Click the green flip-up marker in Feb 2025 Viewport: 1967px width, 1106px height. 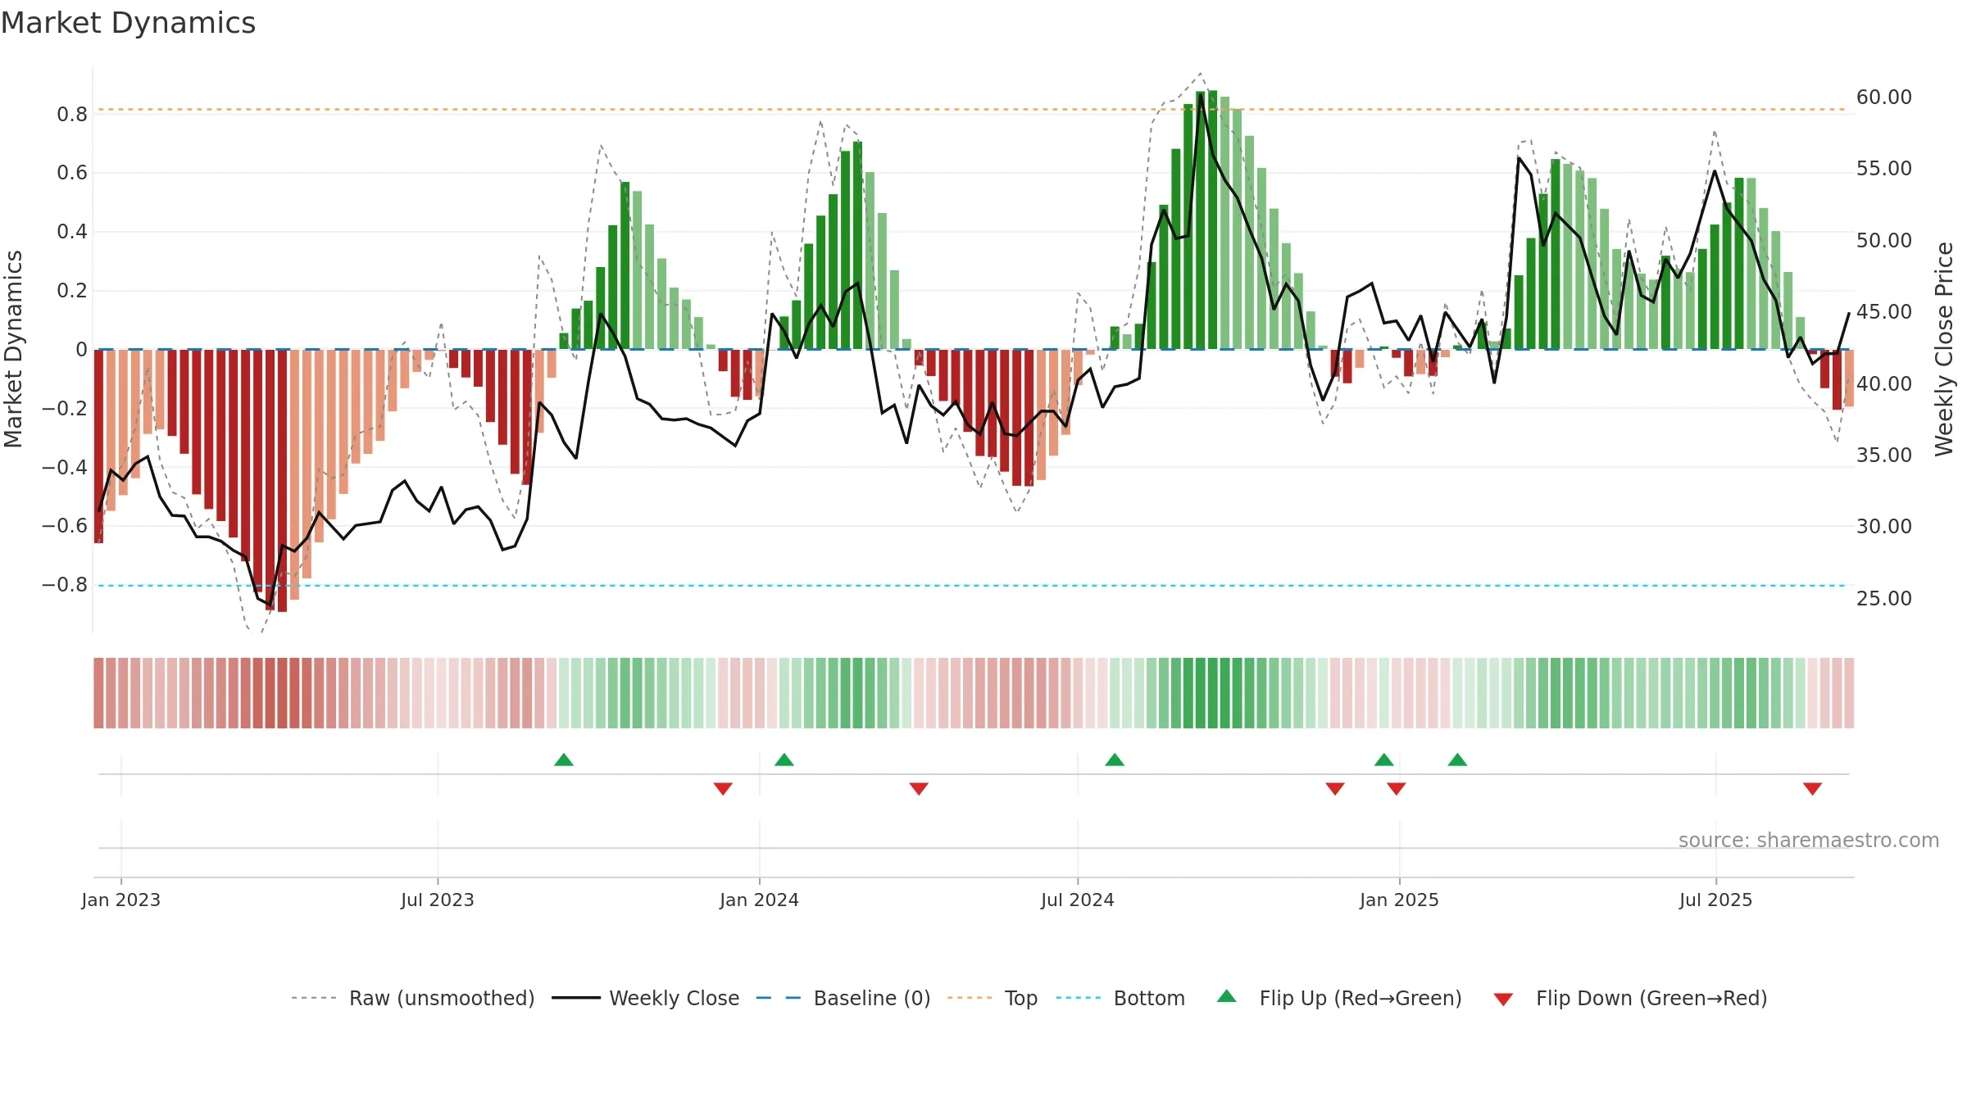coord(1457,759)
